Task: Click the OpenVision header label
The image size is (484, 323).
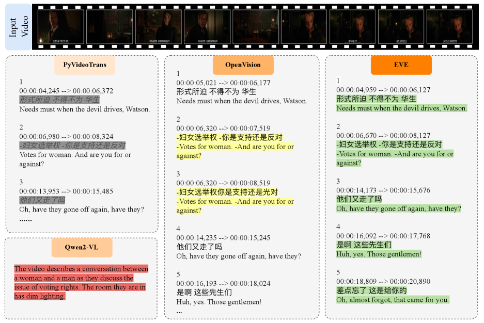Action: [x=243, y=65]
